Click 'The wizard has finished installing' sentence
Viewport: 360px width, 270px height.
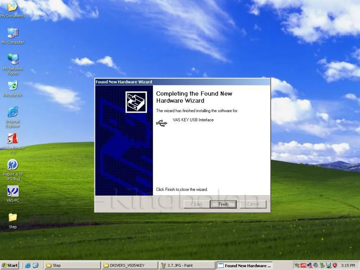click(197, 111)
